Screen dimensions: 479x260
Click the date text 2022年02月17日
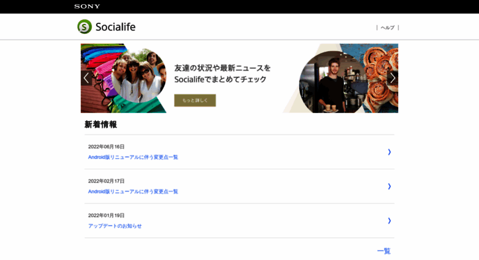pyautogui.click(x=106, y=181)
